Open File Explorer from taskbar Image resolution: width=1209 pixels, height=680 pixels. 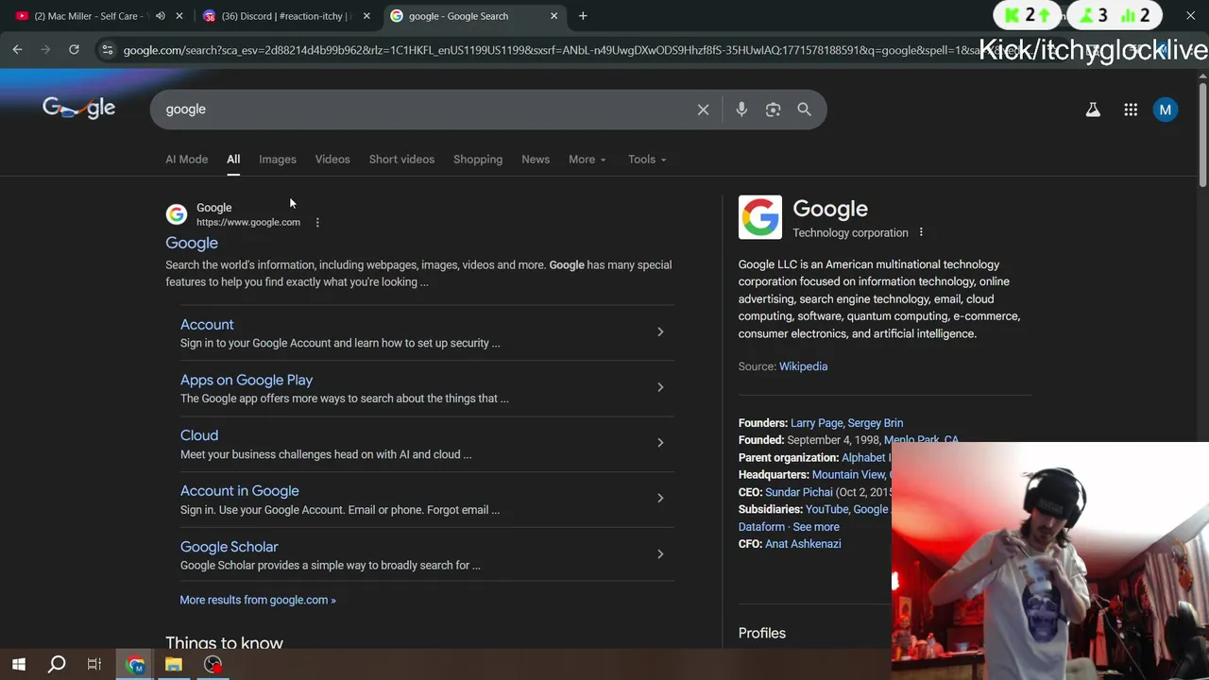174,665
